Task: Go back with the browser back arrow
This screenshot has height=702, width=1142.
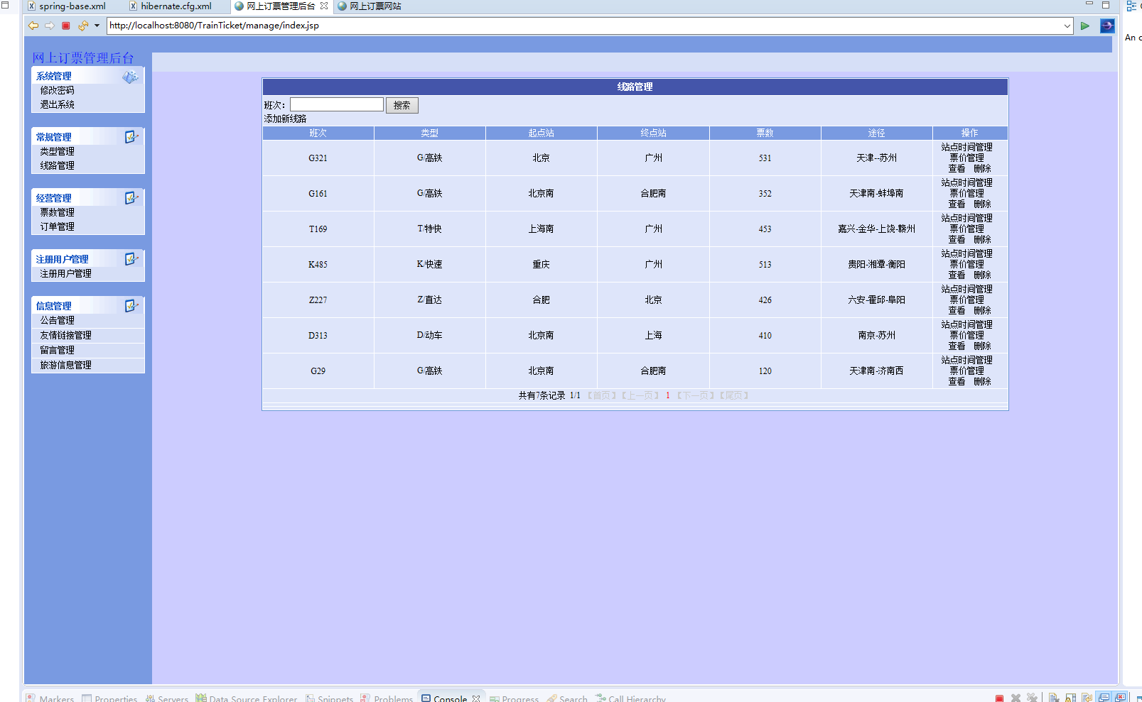Action: click(x=33, y=26)
